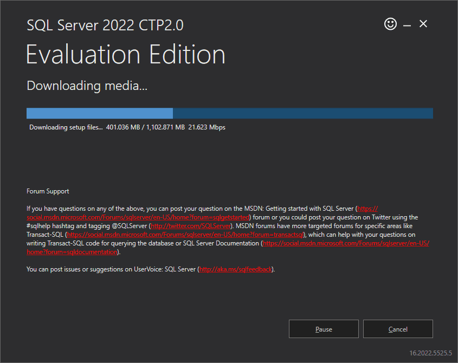Viewport: 458px width, 363px height.
Task: Minimize the SQL Server installer window
Action: [407, 24]
